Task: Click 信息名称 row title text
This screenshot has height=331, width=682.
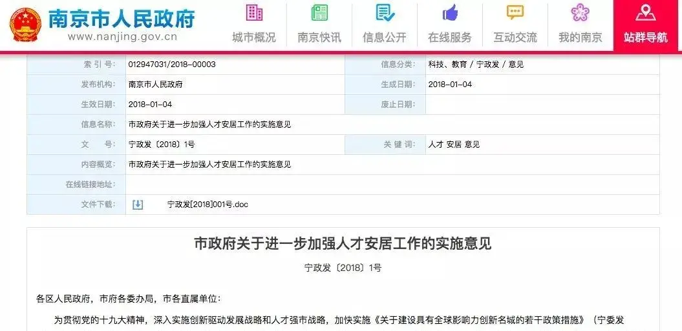Action: point(209,125)
